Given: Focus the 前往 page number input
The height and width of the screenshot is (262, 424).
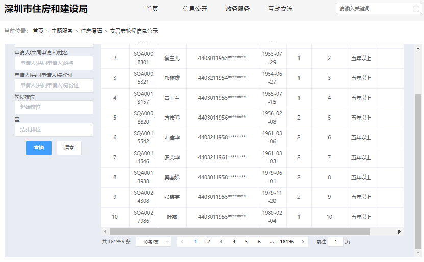Looking at the screenshot, I should pyautogui.click(x=336, y=242).
